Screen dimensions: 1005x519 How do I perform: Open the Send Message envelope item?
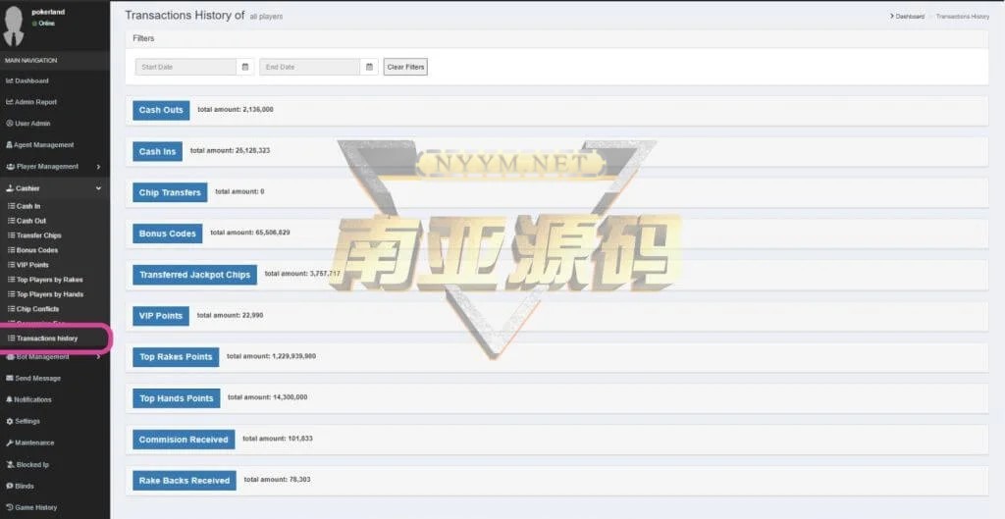click(37, 378)
